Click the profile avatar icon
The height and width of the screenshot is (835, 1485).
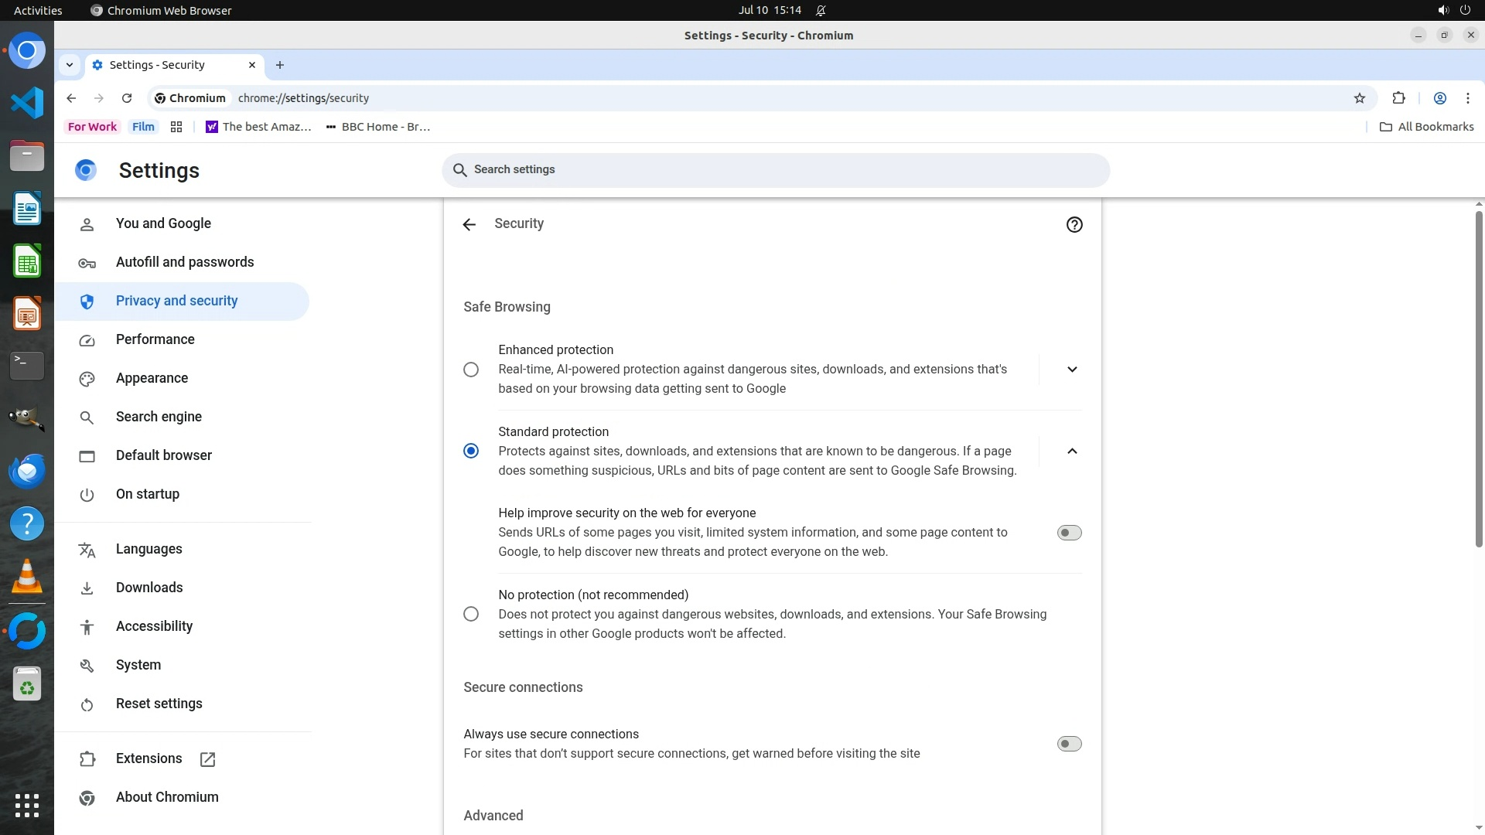1439,98
